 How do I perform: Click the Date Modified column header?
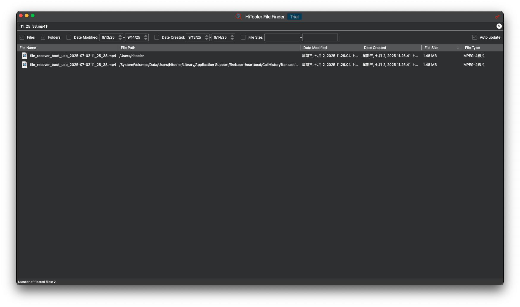[x=315, y=48]
